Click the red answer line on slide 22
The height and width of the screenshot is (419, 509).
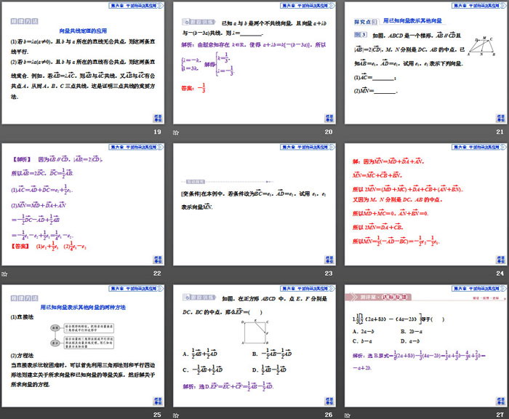(49, 246)
